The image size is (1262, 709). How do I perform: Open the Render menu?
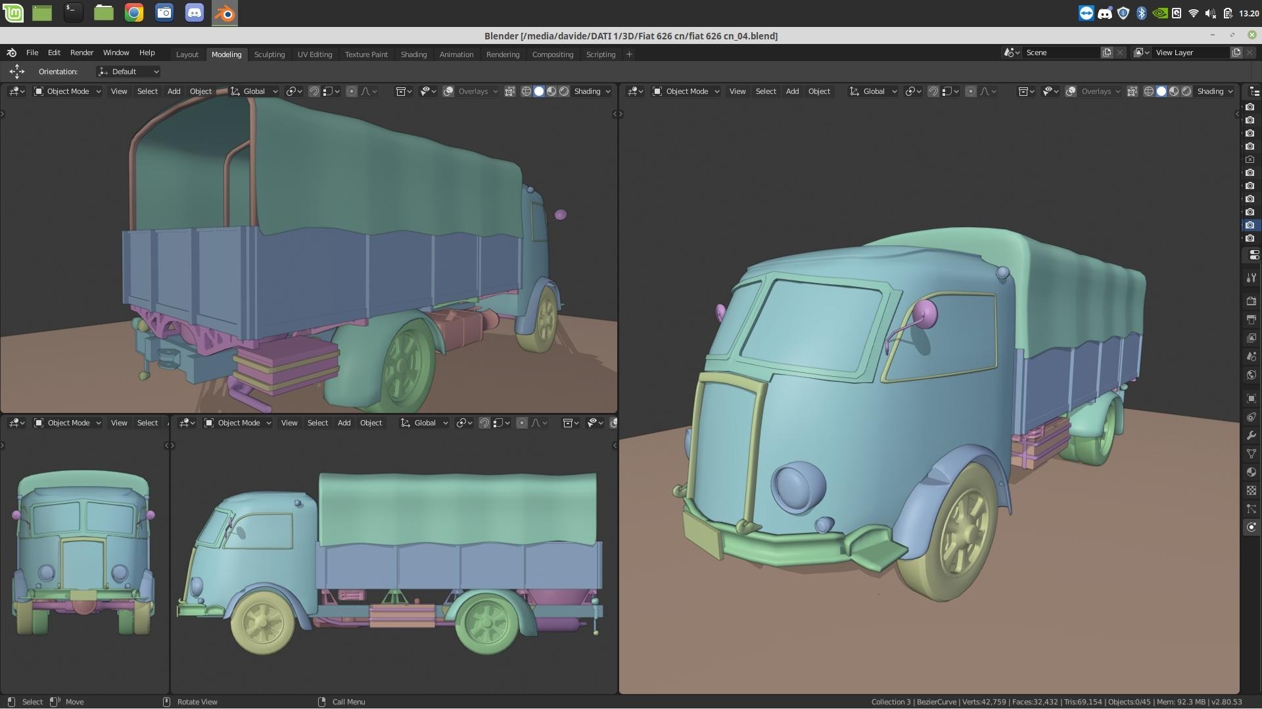point(82,53)
